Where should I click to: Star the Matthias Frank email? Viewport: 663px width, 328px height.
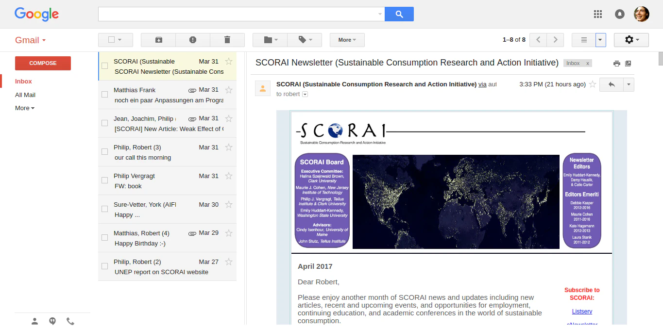click(x=228, y=89)
